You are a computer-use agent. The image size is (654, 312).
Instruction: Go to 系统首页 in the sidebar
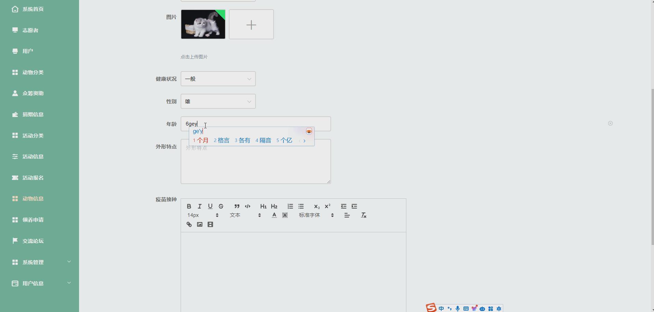[x=39, y=9]
